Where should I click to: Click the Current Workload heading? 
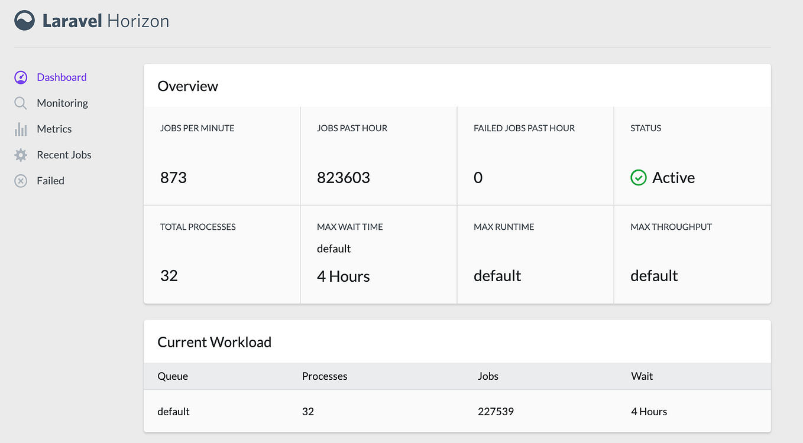[x=214, y=342]
